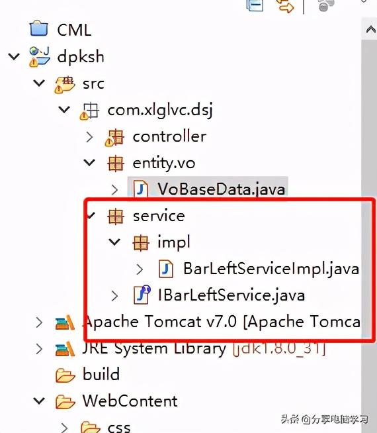Click the Collapse All toolbar icon
Screen dimensions: 377x433
point(254,5)
